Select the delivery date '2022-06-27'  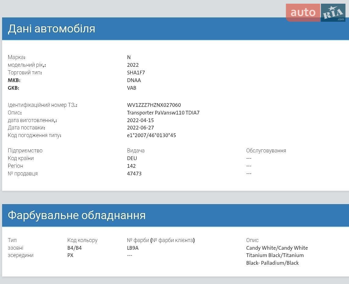[x=141, y=128]
